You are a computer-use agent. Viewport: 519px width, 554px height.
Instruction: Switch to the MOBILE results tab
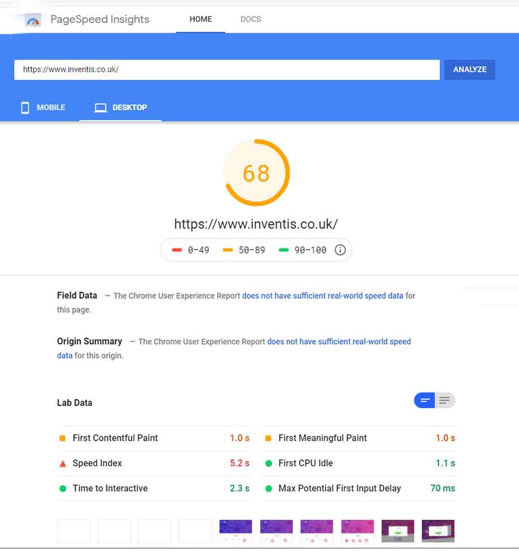(x=44, y=107)
